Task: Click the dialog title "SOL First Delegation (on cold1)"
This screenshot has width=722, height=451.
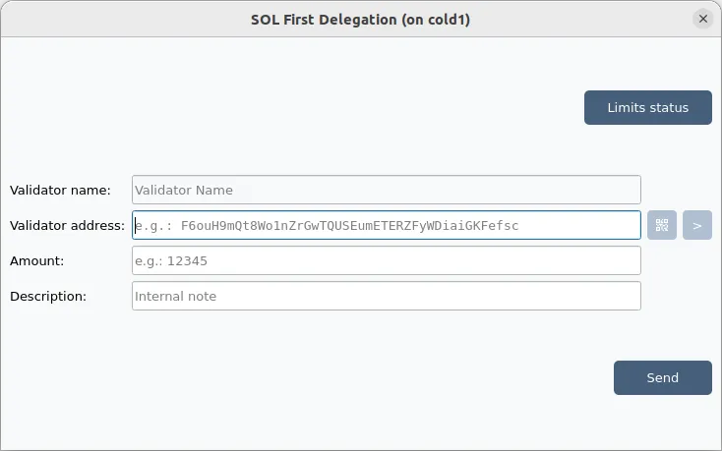Action: click(361, 20)
